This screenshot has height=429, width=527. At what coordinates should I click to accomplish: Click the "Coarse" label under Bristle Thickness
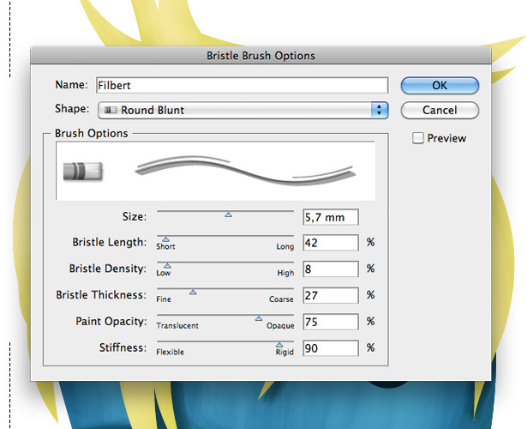point(281,299)
